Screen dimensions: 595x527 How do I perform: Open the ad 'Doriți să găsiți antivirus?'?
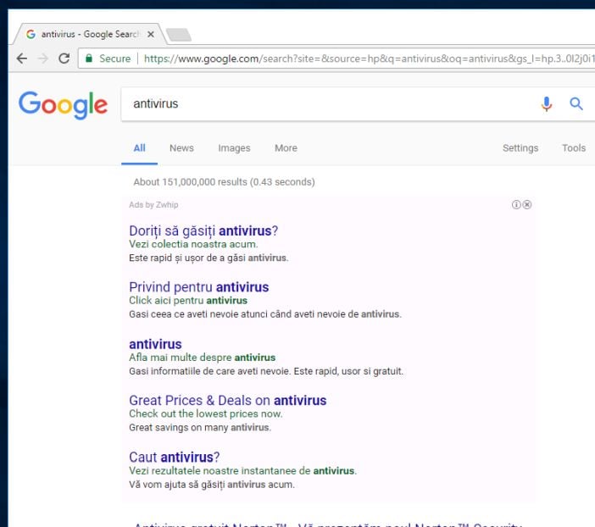[203, 230]
